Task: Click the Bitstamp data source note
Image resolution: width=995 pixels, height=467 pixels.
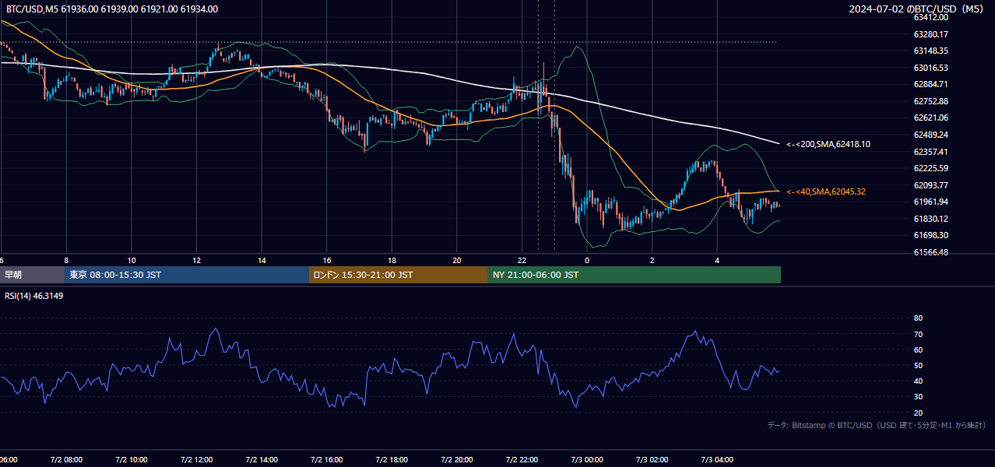Action: (877, 425)
